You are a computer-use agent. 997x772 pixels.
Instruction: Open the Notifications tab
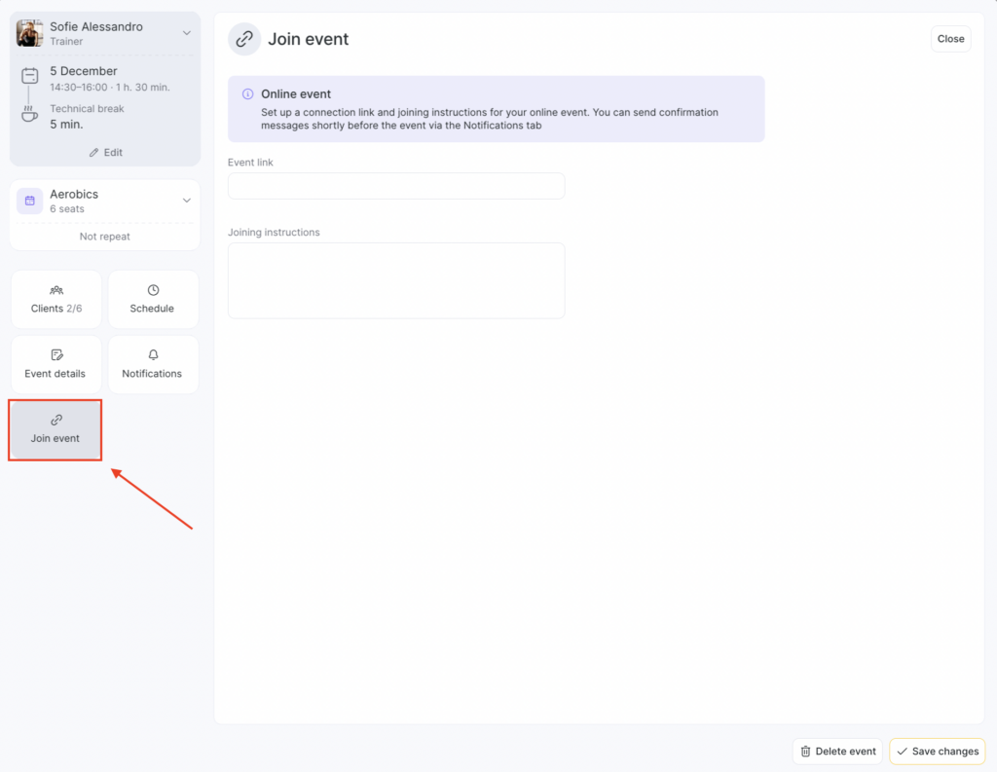152,364
